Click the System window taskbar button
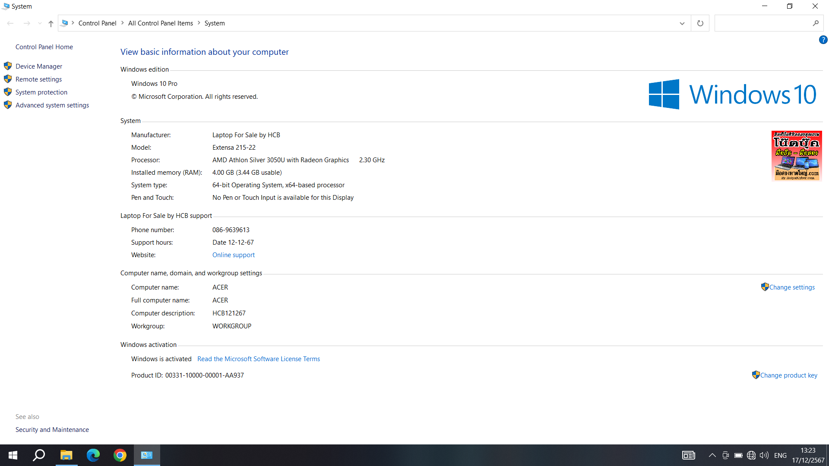Viewport: 829px width, 466px height. tap(147, 455)
